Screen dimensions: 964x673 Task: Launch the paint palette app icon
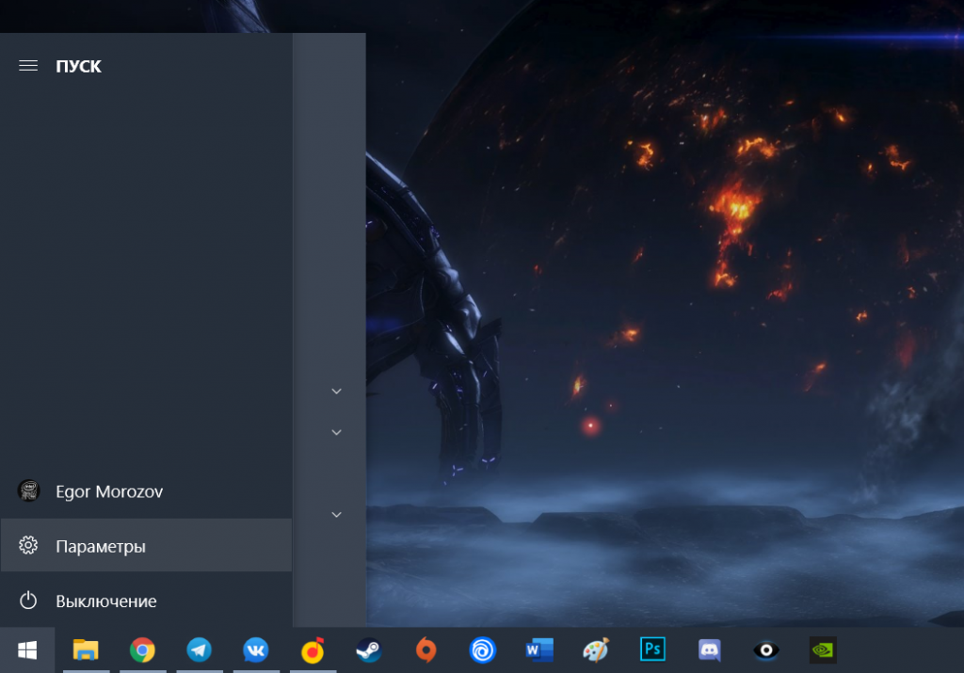(596, 649)
